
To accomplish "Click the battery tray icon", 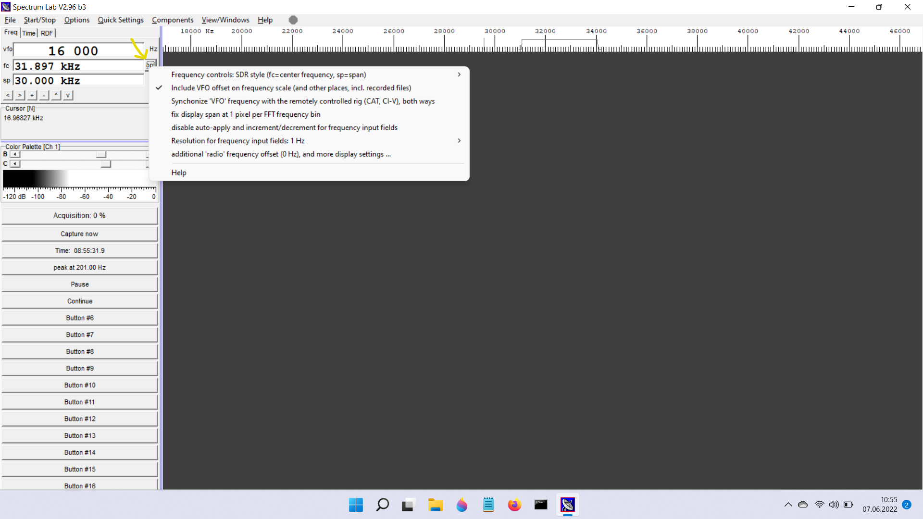I will tap(848, 505).
